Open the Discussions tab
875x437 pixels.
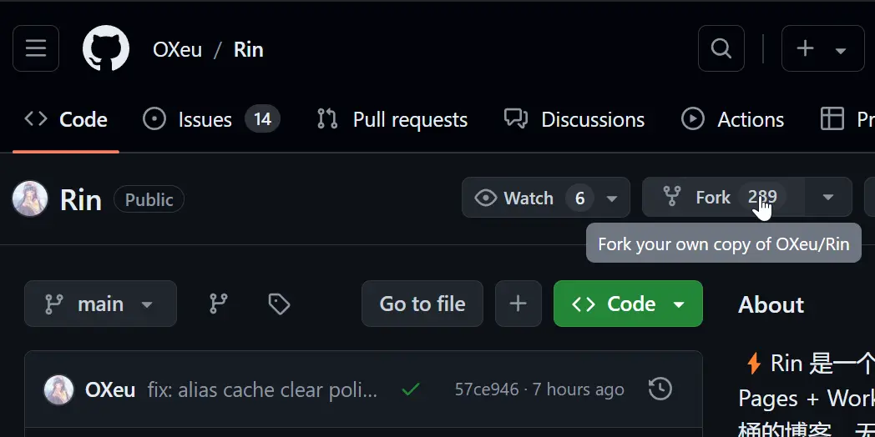tap(575, 119)
